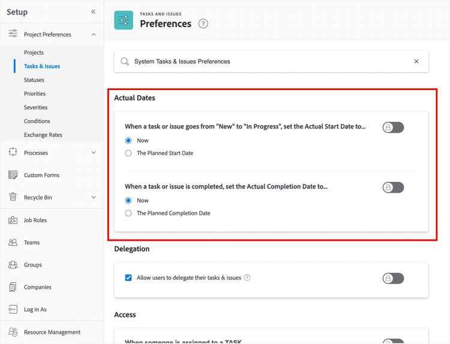Collapse the Project Preferences section
This screenshot has width=450, height=344.
tap(93, 35)
